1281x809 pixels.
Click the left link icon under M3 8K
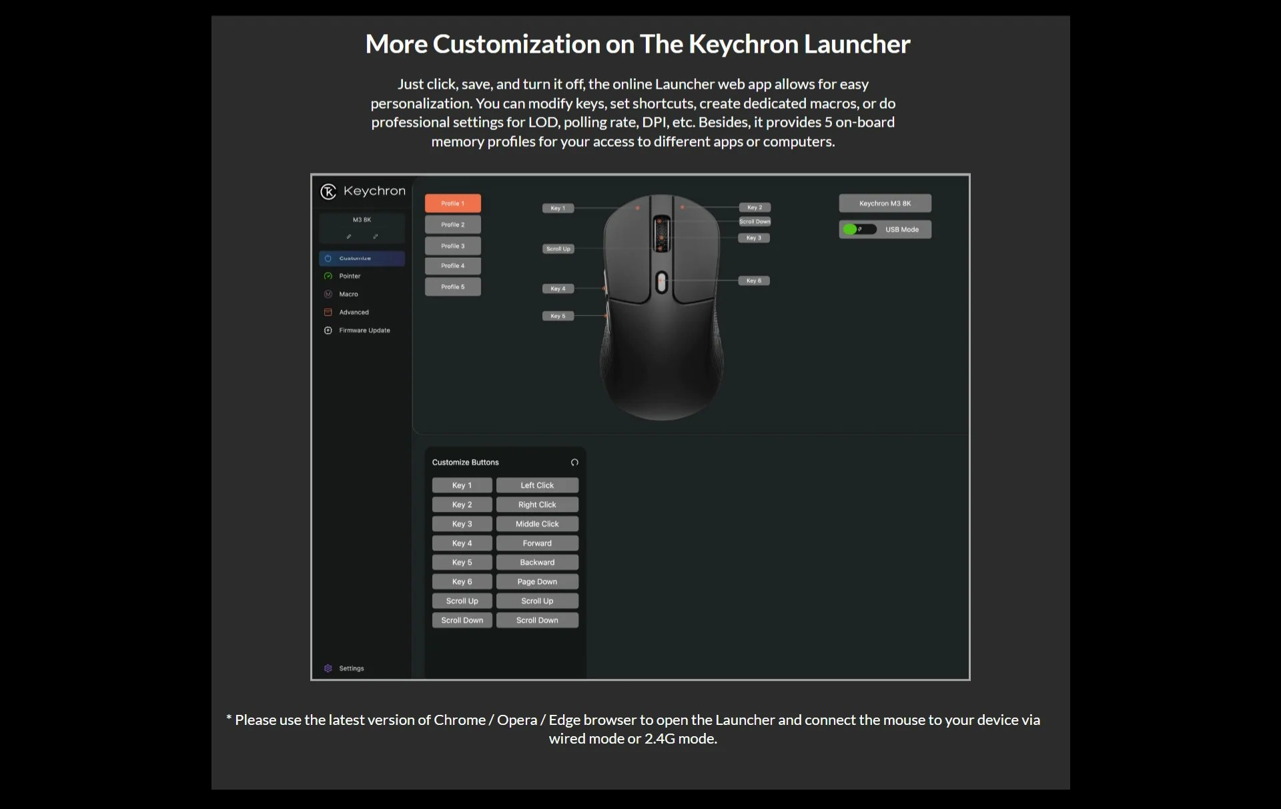(x=348, y=236)
